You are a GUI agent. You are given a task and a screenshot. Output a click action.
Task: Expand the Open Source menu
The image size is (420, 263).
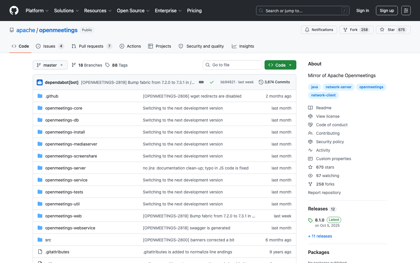[x=133, y=11]
